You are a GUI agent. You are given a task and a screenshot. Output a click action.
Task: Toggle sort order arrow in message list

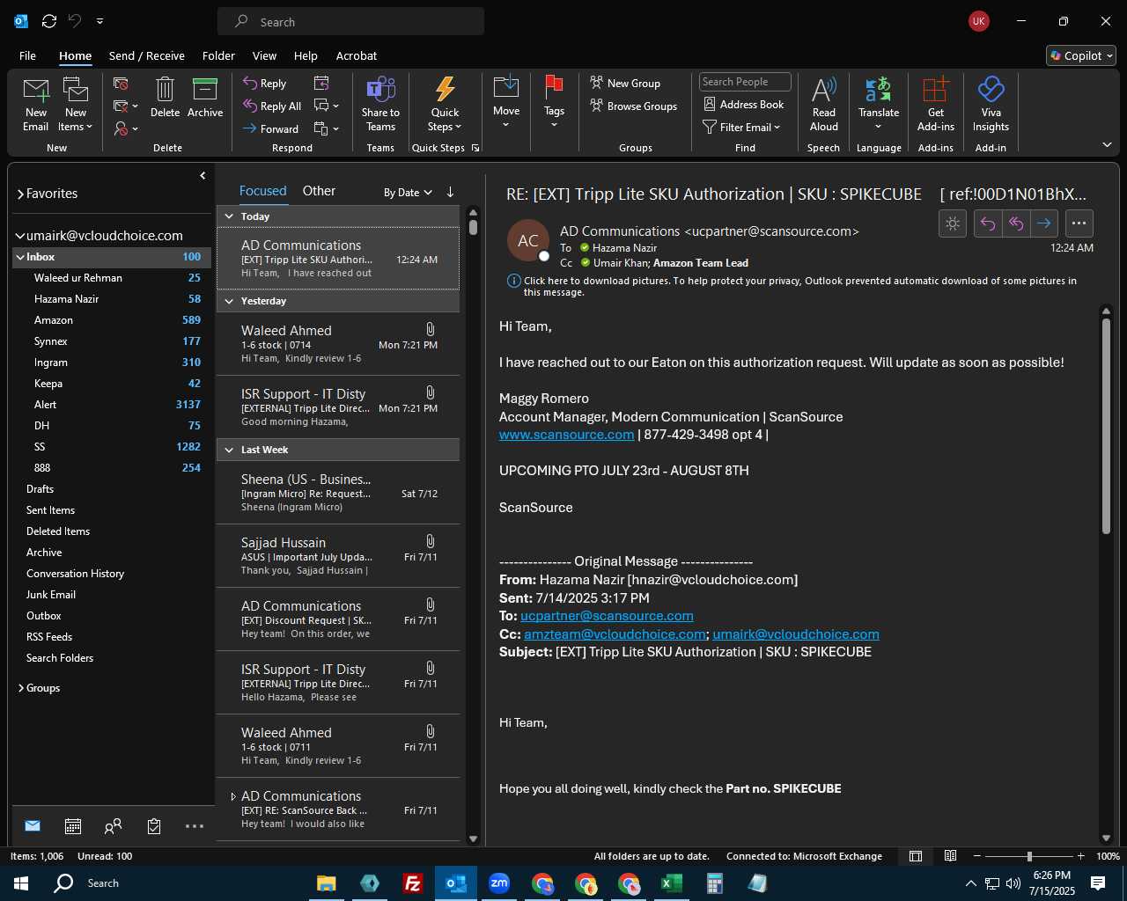coord(450,192)
